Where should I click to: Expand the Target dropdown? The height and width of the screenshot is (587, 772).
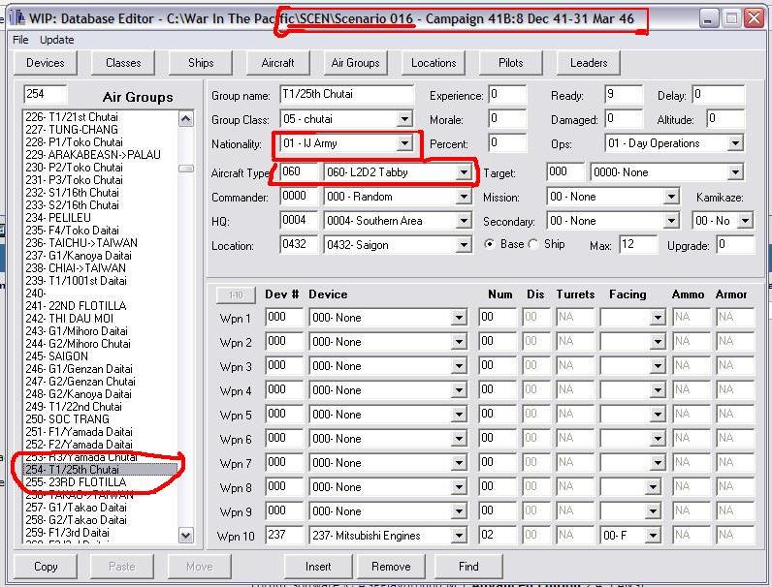click(735, 172)
